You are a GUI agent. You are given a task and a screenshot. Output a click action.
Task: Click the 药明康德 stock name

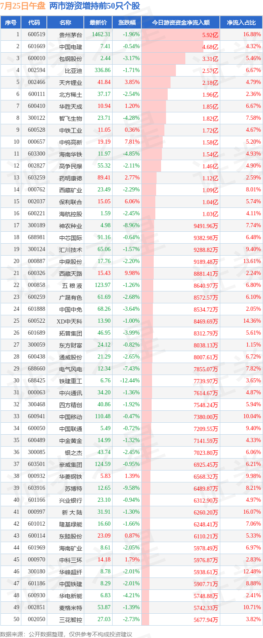pos(71,178)
